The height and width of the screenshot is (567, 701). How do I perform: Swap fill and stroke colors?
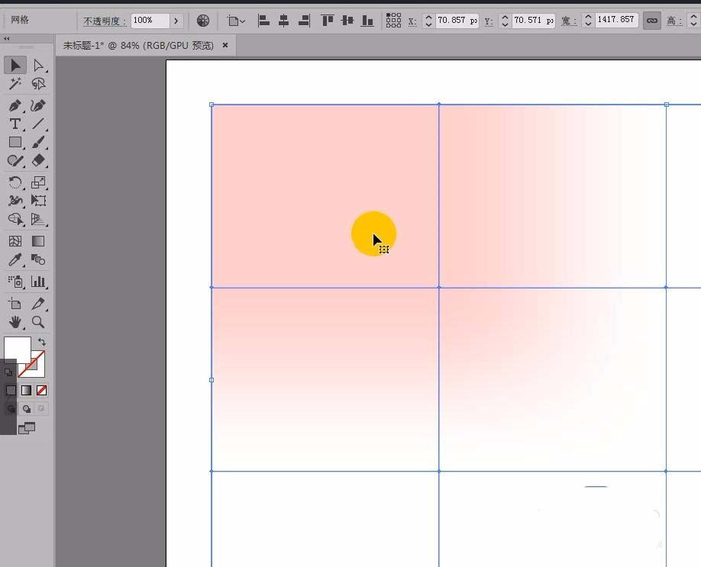(x=41, y=342)
